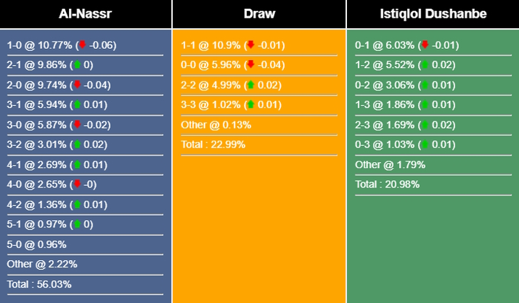Click green up arrow beside 3-3 draw
Image resolution: width=519 pixels, height=303 pixels.
coord(251,105)
